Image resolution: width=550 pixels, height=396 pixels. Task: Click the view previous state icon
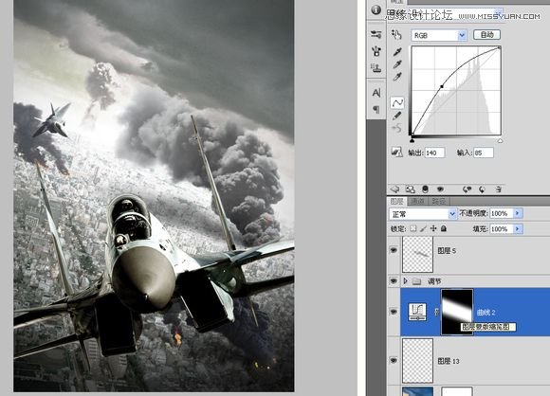tap(467, 189)
